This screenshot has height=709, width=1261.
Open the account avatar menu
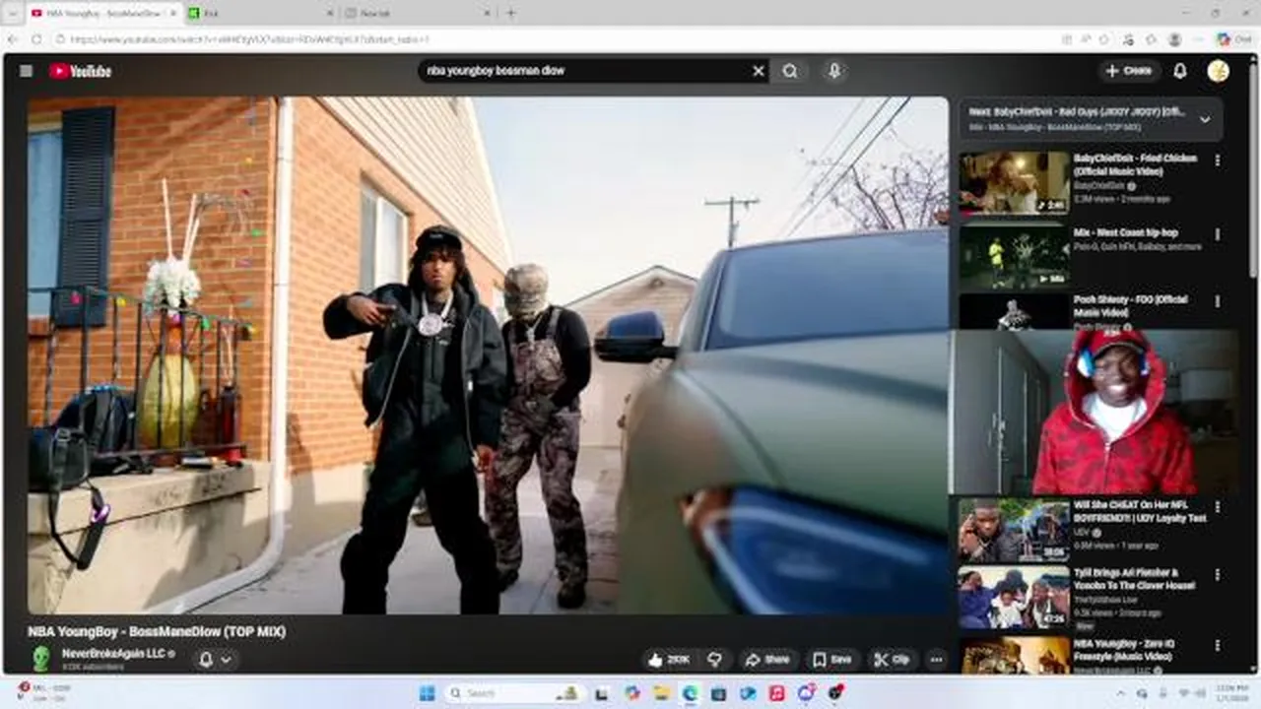(1218, 71)
